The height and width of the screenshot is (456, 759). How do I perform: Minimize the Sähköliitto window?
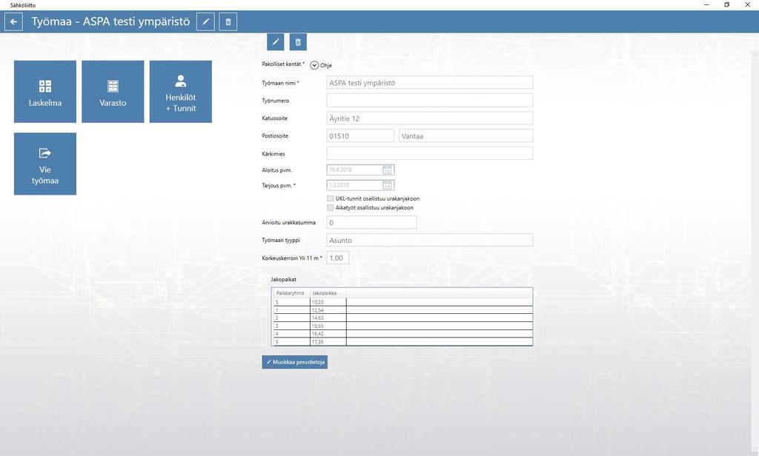tap(706, 5)
